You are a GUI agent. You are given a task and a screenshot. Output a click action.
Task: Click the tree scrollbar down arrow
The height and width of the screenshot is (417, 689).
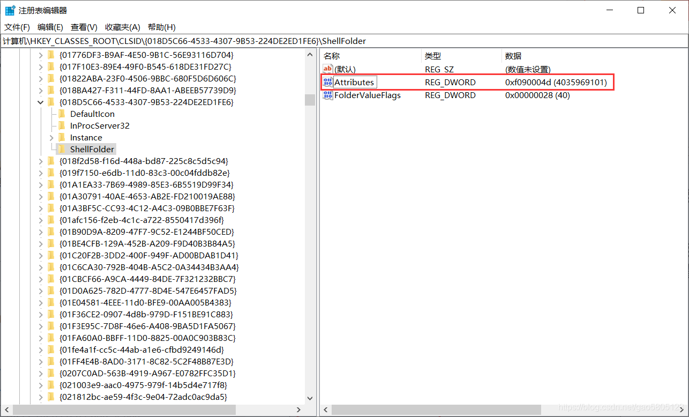pyautogui.click(x=310, y=399)
